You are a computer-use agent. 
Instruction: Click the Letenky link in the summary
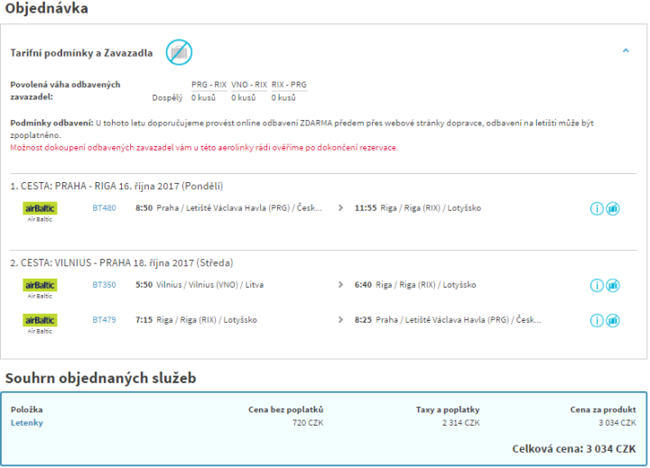pyautogui.click(x=27, y=422)
